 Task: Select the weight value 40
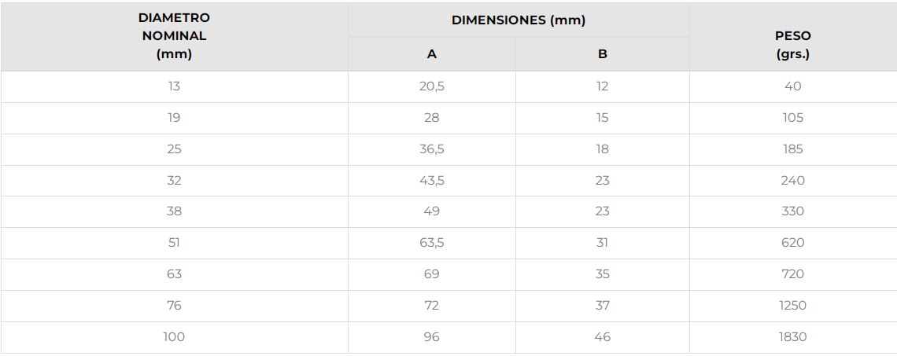[792, 86]
